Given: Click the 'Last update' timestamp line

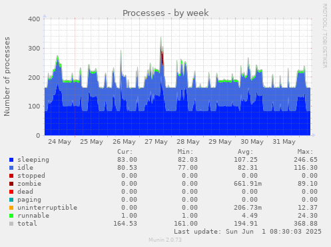Looking at the screenshot, I should pyautogui.click(x=248, y=232).
